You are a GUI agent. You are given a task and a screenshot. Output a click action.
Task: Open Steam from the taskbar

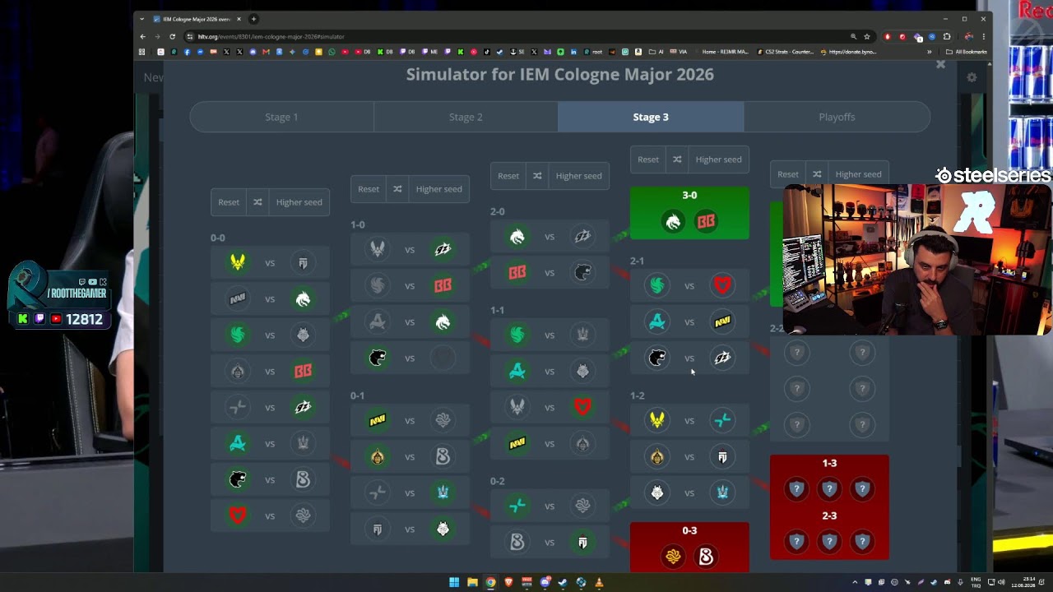[563, 582]
